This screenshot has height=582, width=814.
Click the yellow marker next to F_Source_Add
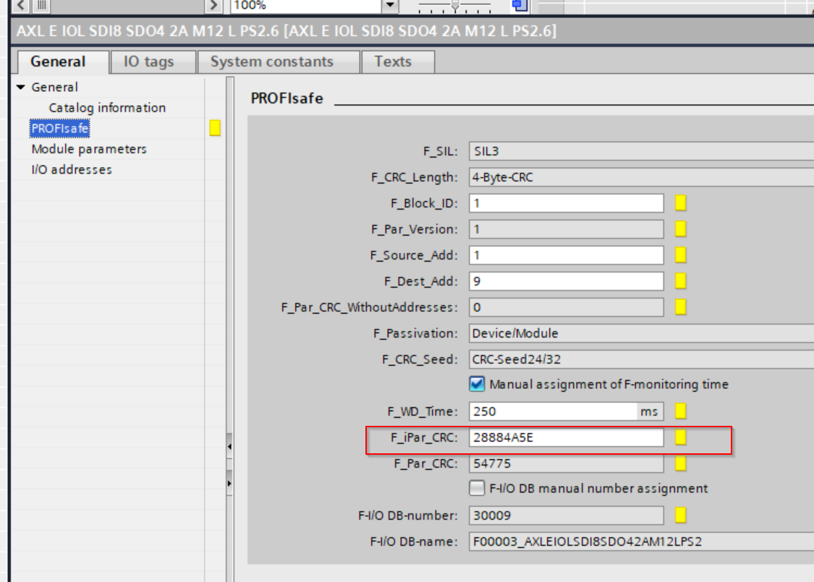(x=681, y=254)
